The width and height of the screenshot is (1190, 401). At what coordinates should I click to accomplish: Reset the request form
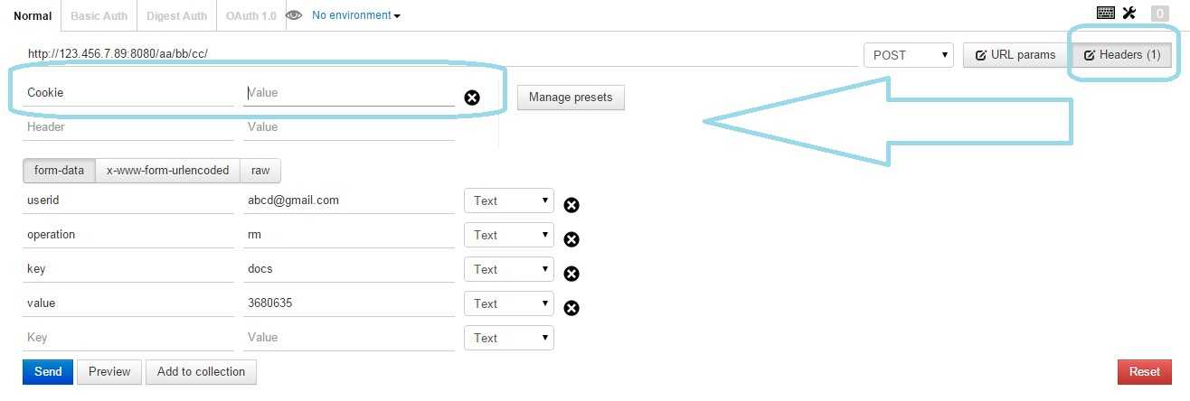(x=1145, y=371)
